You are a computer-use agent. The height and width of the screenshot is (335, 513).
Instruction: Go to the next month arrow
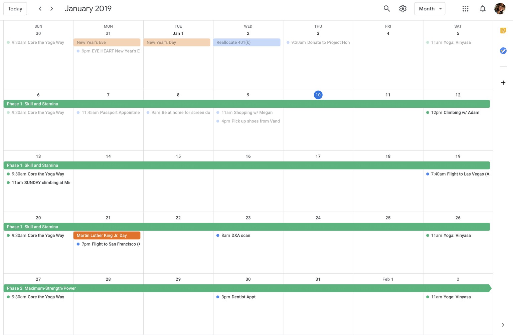click(x=51, y=9)
